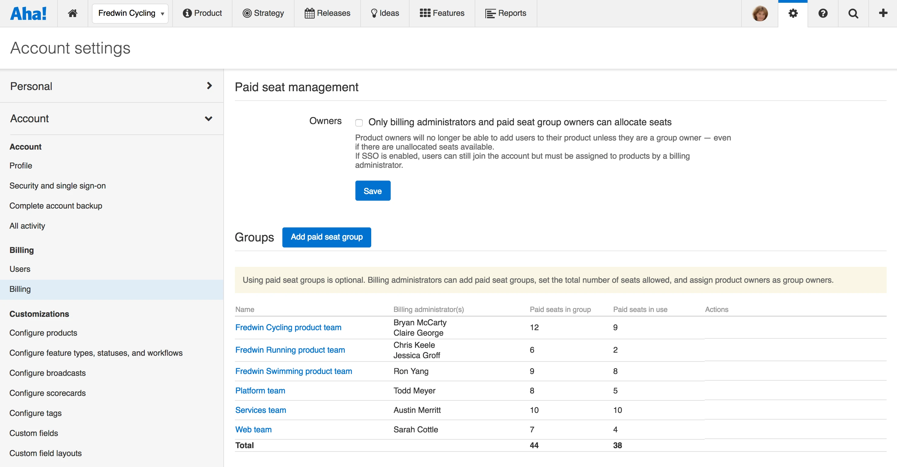Open the Releases calendar menu
This screenshot has width=897, height=467.
click(x=327, y=13)
